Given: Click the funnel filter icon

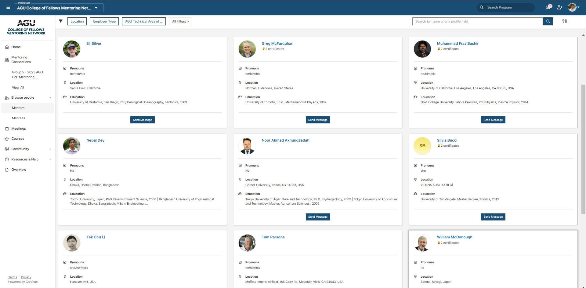Looking at the screenshot, I should coord(61,21).
